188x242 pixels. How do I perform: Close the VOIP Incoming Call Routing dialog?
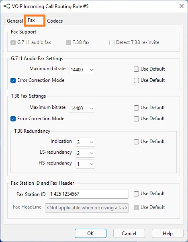pos(182,6)
